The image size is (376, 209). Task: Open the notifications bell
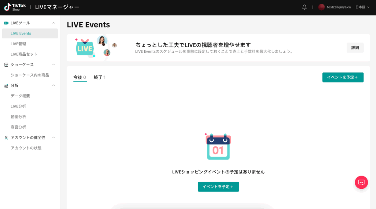point(304,7)
